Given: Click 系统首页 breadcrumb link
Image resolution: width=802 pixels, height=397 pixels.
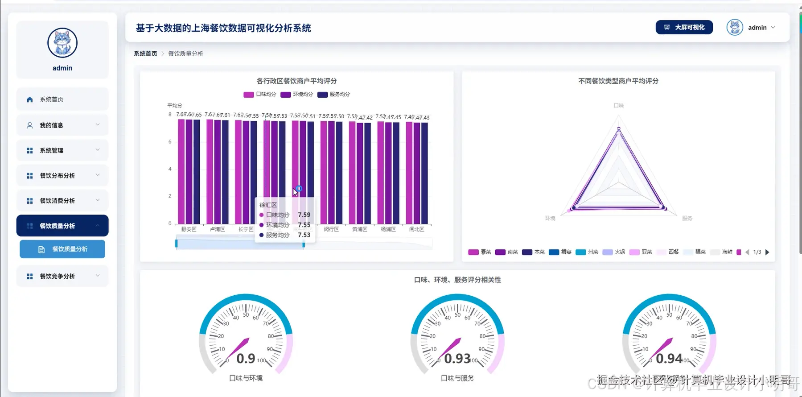Looking at the screenshot, I should (x=145, y=54).
